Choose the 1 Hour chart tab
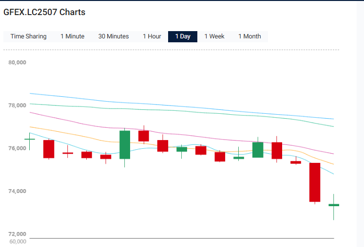The height and width of the screenshot is (247, 364). coord(152,36)
